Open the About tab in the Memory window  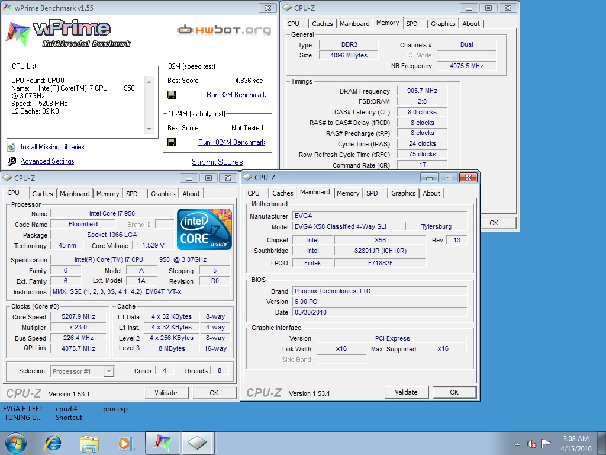[x=471, y=24]
